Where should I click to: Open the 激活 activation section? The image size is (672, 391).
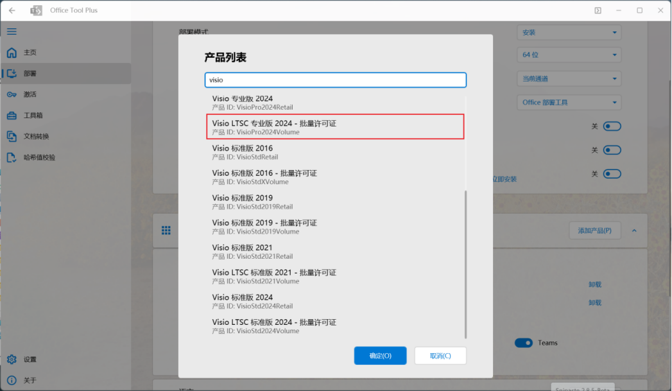65,94
